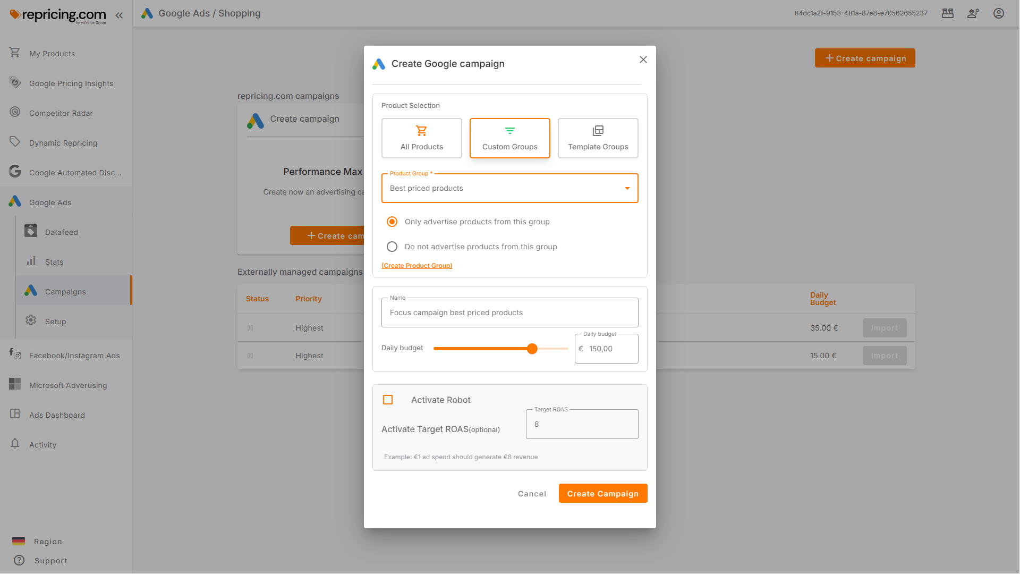The width and height of the screenshot is (1020, 574).
Task: Open Ads Dashboard layout icon
Action: [x=15, y=414]
